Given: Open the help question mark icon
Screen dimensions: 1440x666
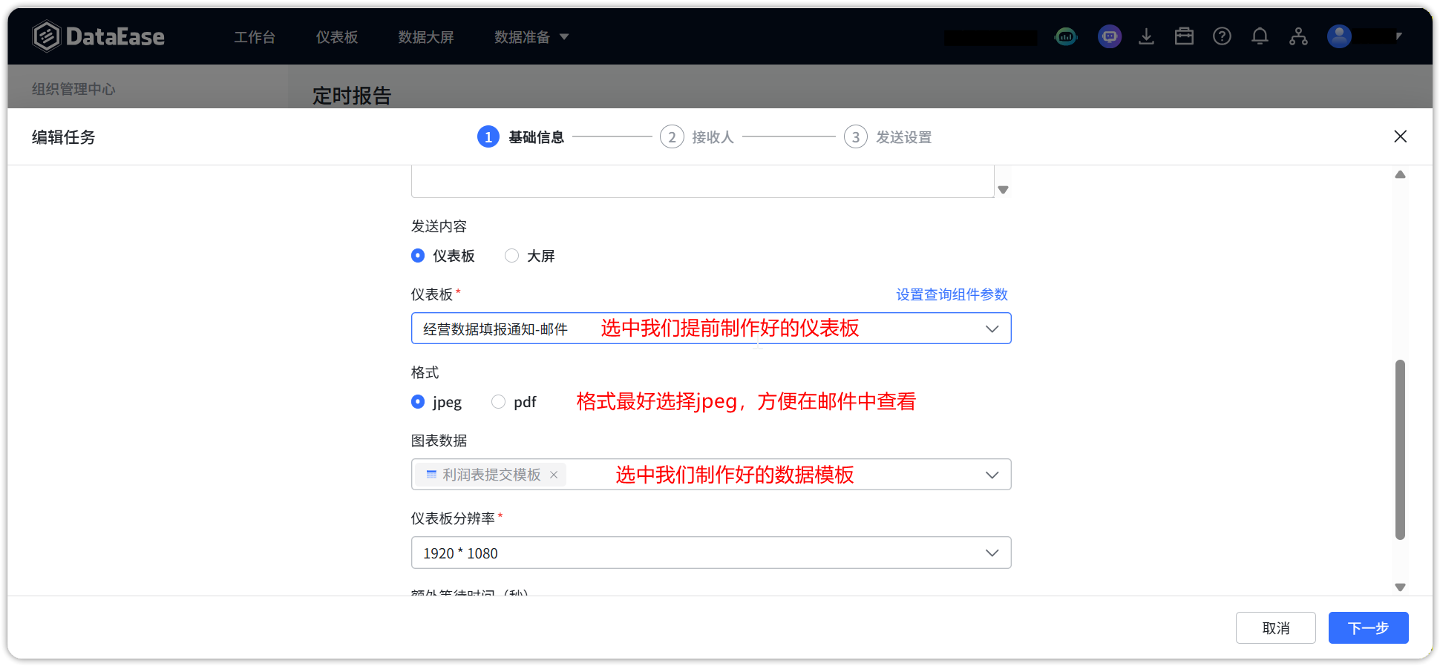Looking at the screenshot, I should coord(1222,36).
